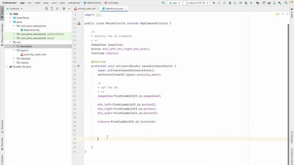The image size is (294, 165).
Task: Close the MainActivity.java tab
Action: point(125,9)
